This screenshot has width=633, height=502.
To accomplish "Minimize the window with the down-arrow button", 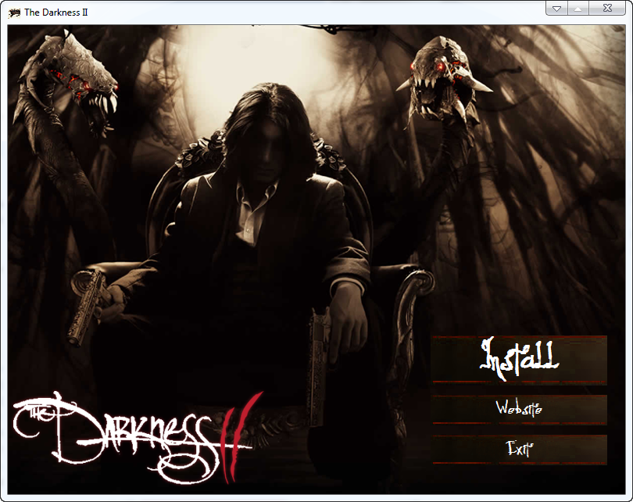I will [x=556, y=9].
